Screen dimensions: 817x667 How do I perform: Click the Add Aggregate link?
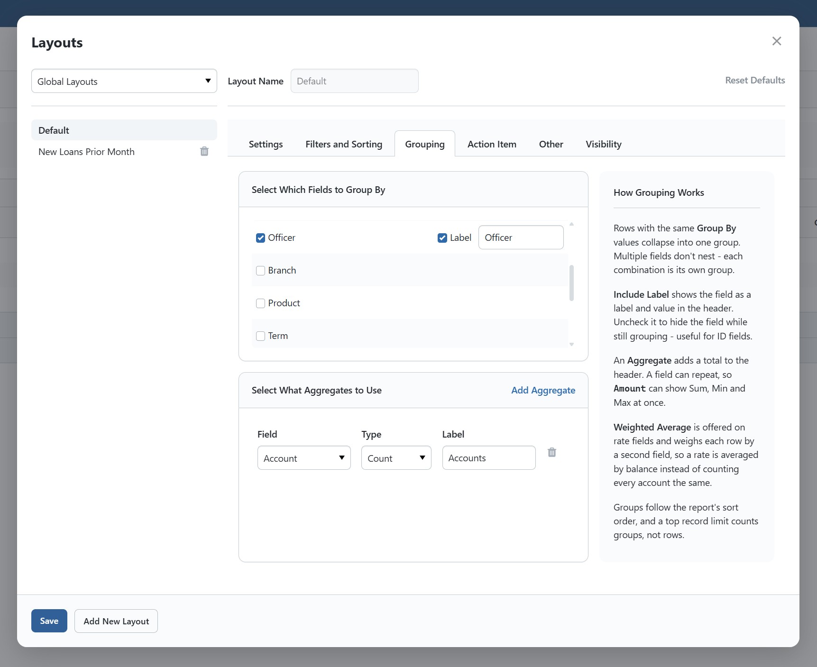(x=543, y=390)
